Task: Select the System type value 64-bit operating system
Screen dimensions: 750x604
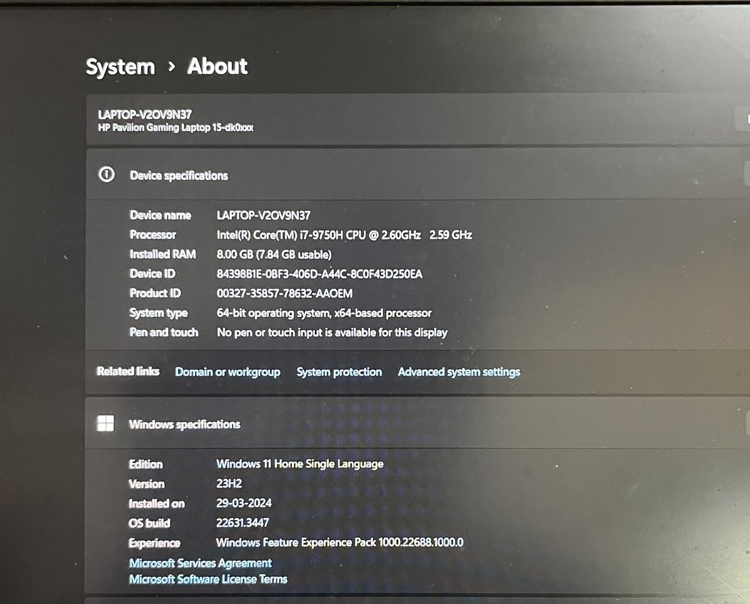Action: tap(324, 313)
